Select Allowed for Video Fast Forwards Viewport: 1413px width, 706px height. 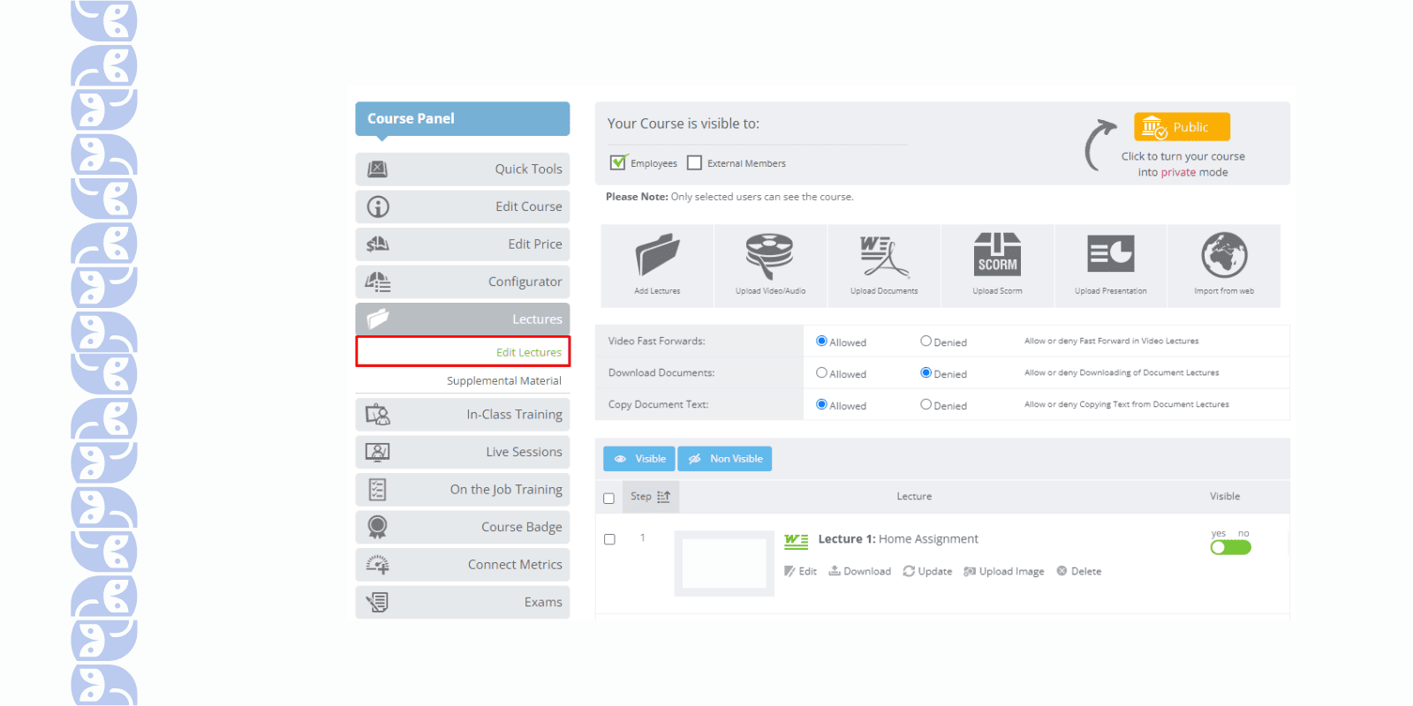821,341
